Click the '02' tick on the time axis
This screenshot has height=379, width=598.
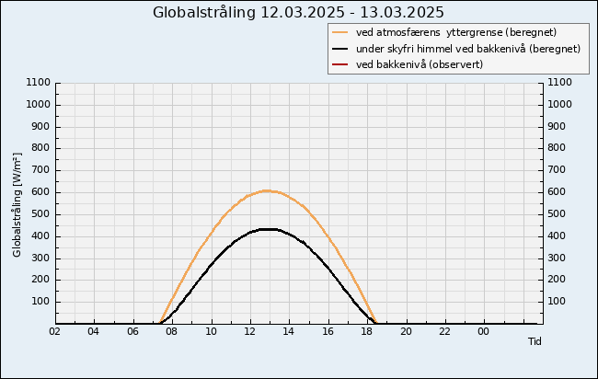55,332
